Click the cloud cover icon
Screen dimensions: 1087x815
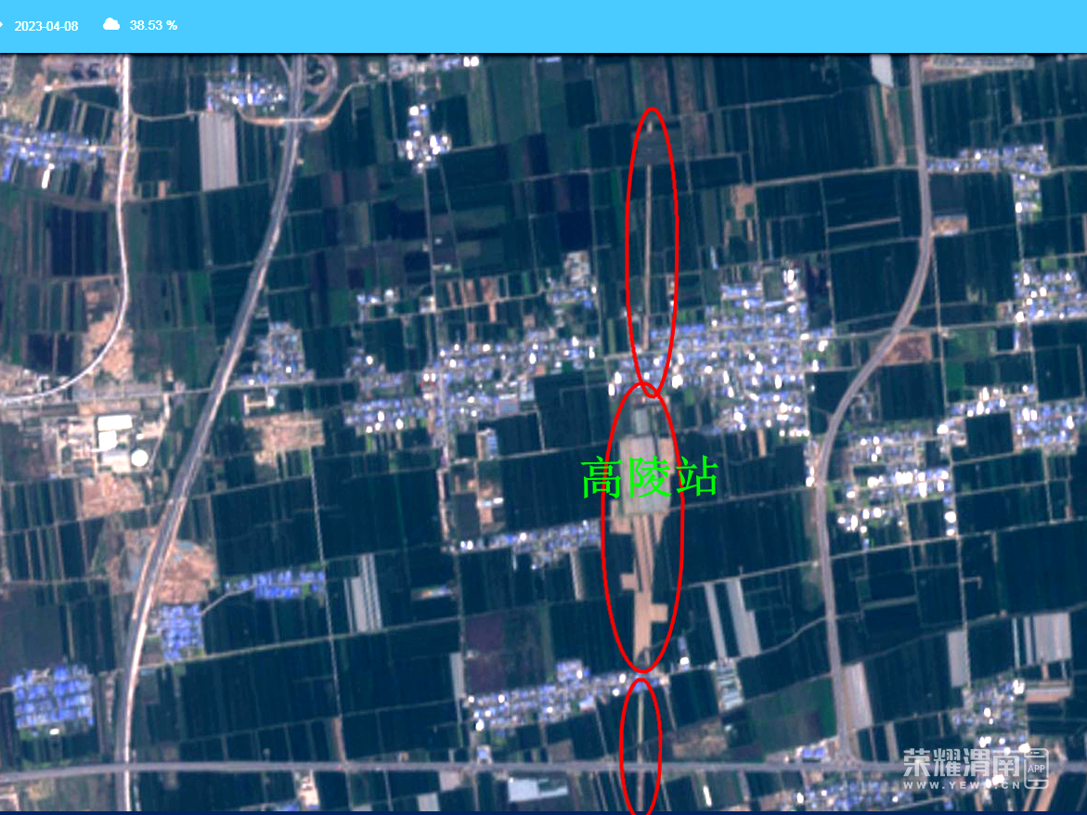coord(111,25)
